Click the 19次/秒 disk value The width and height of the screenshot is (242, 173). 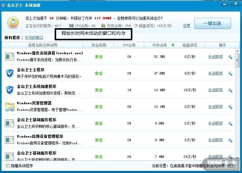click(x=190, y=90)
